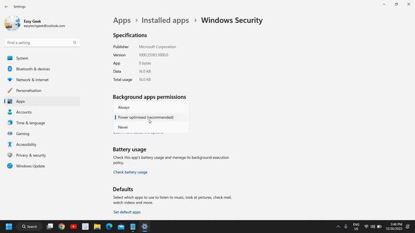The image size is (415, 233).
Task: Show hidden icons in system tray
Action: pyautogui.click(x=338, y=227)
